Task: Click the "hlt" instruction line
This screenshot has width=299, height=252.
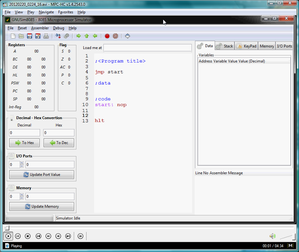Action: (100, 120)
